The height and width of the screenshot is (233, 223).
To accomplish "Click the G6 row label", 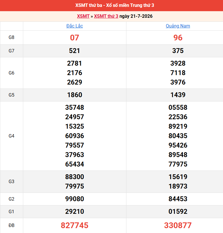I will coord(11,73).
